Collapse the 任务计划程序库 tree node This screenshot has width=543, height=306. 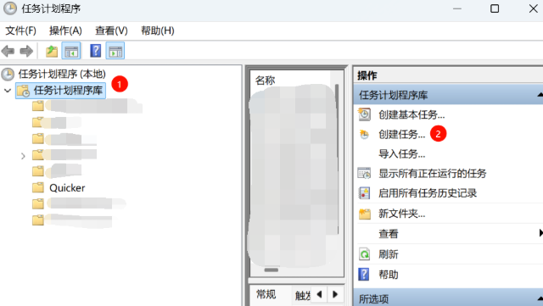(x=8, y=91)
